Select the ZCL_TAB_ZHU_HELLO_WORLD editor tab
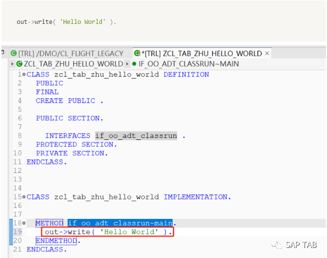Viewport: 327px width, 258px height. (201, 54)
